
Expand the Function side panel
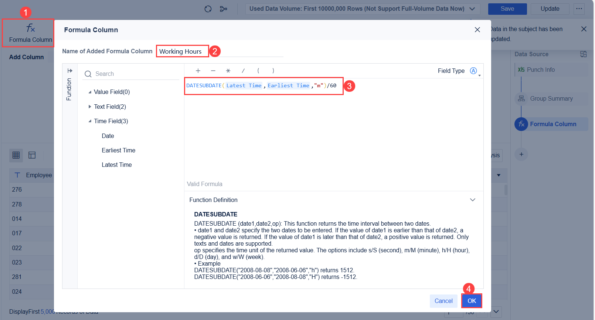tap(70, 71)
